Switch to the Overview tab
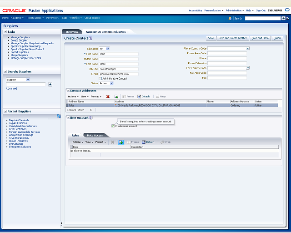291x233 pixels. click(x=72, y=32)
